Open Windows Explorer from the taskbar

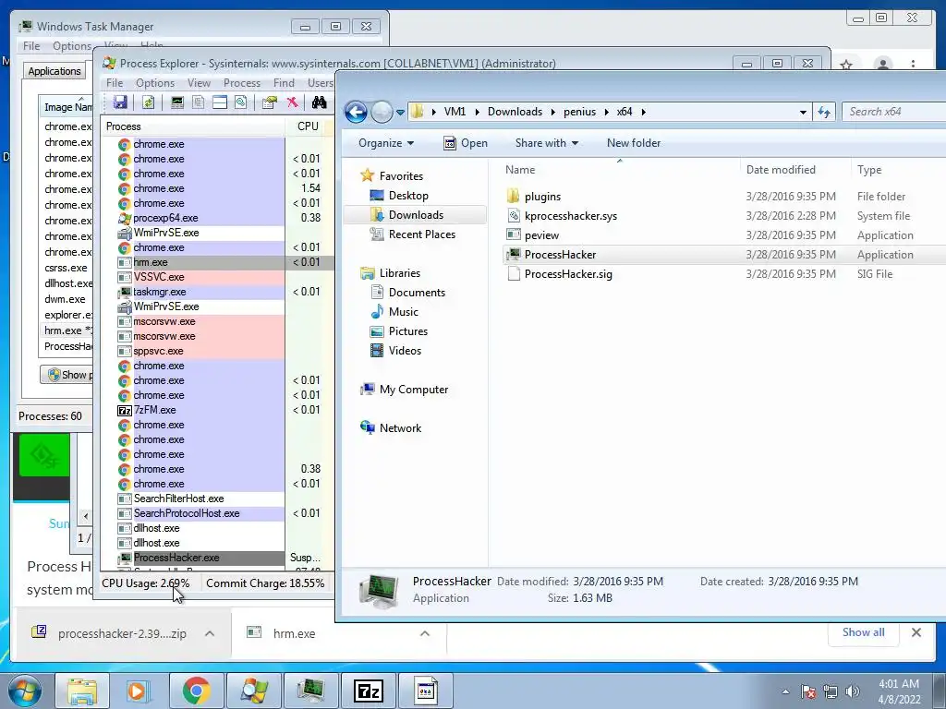82,691
